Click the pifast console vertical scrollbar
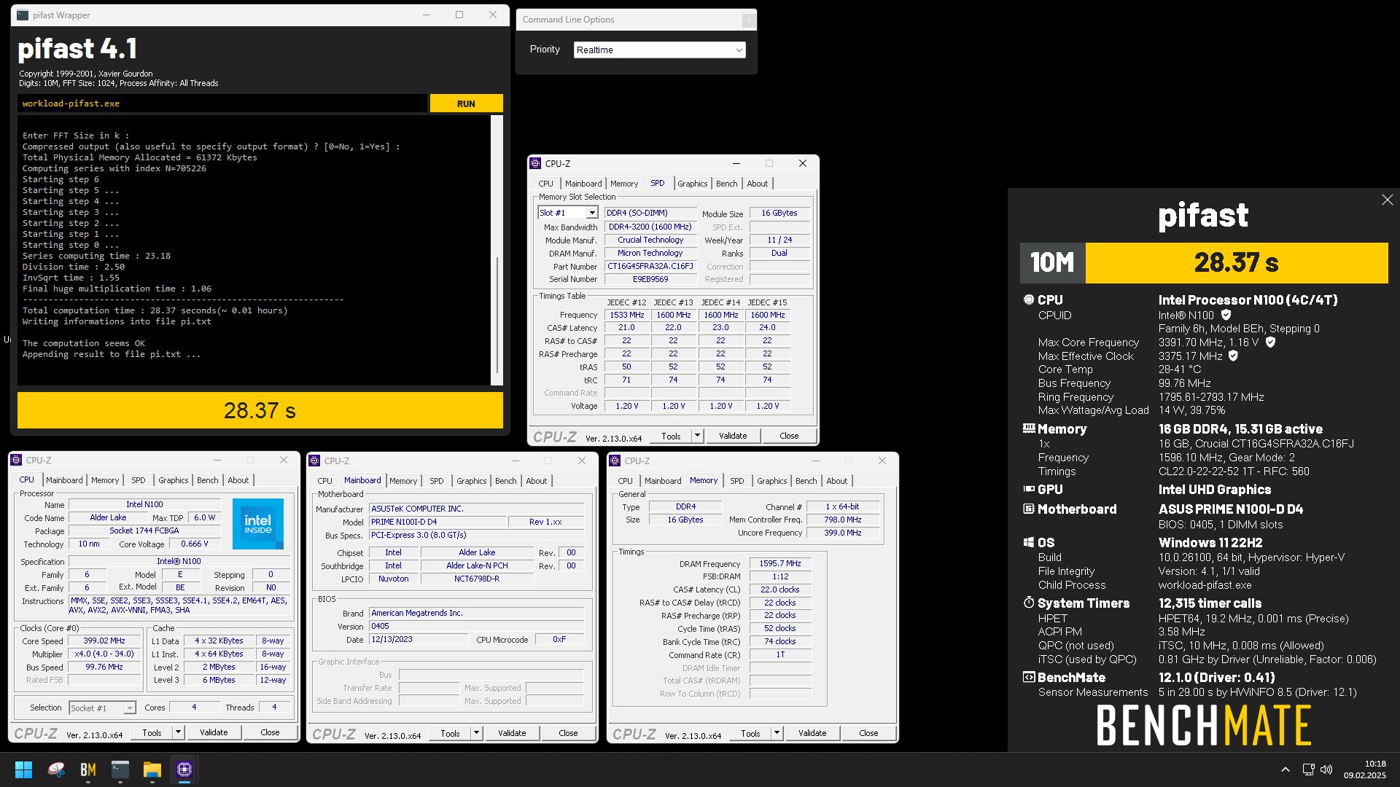Image resolution: width=1400 pixels, height=787 pixels. point(497,250)
